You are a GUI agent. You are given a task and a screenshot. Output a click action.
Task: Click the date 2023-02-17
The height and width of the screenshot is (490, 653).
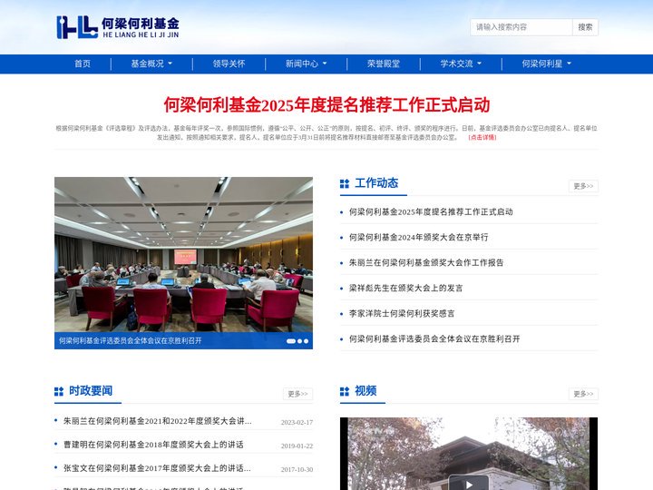297,422
